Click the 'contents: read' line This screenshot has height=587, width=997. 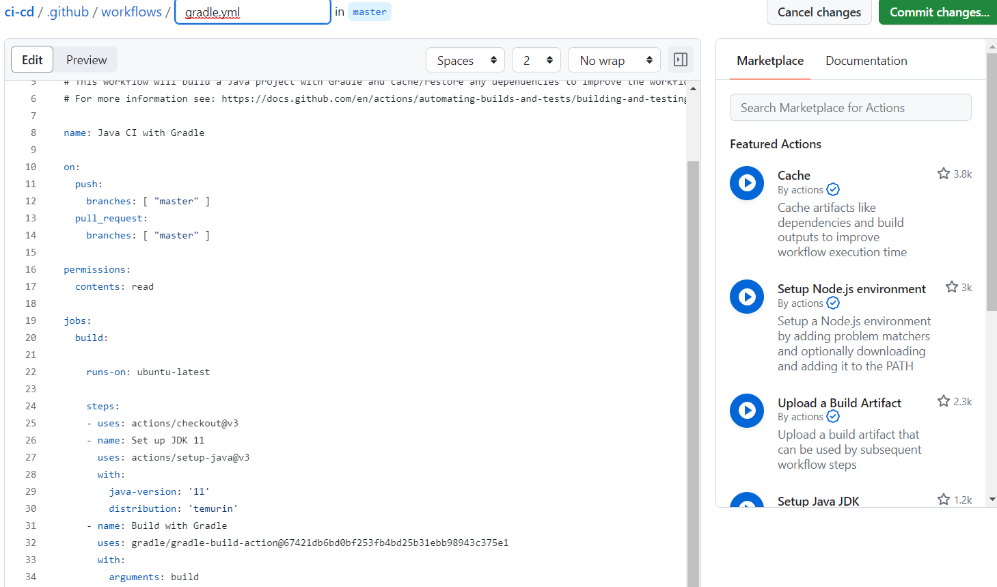coord(114,286)
